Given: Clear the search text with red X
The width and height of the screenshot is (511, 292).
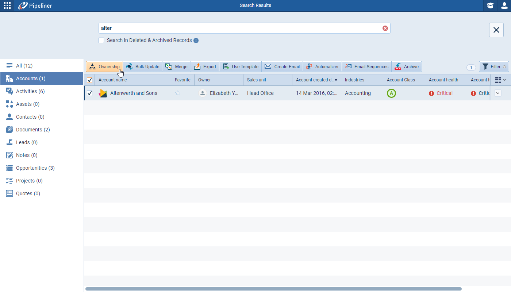Looking at the screenshot, I should (385, 28).
